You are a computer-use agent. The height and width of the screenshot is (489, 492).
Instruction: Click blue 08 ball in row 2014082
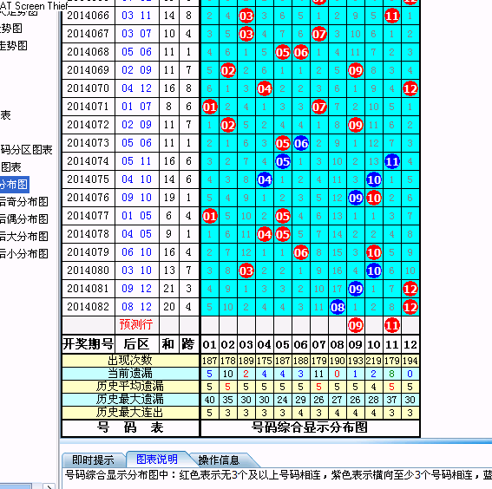point(338,307)
